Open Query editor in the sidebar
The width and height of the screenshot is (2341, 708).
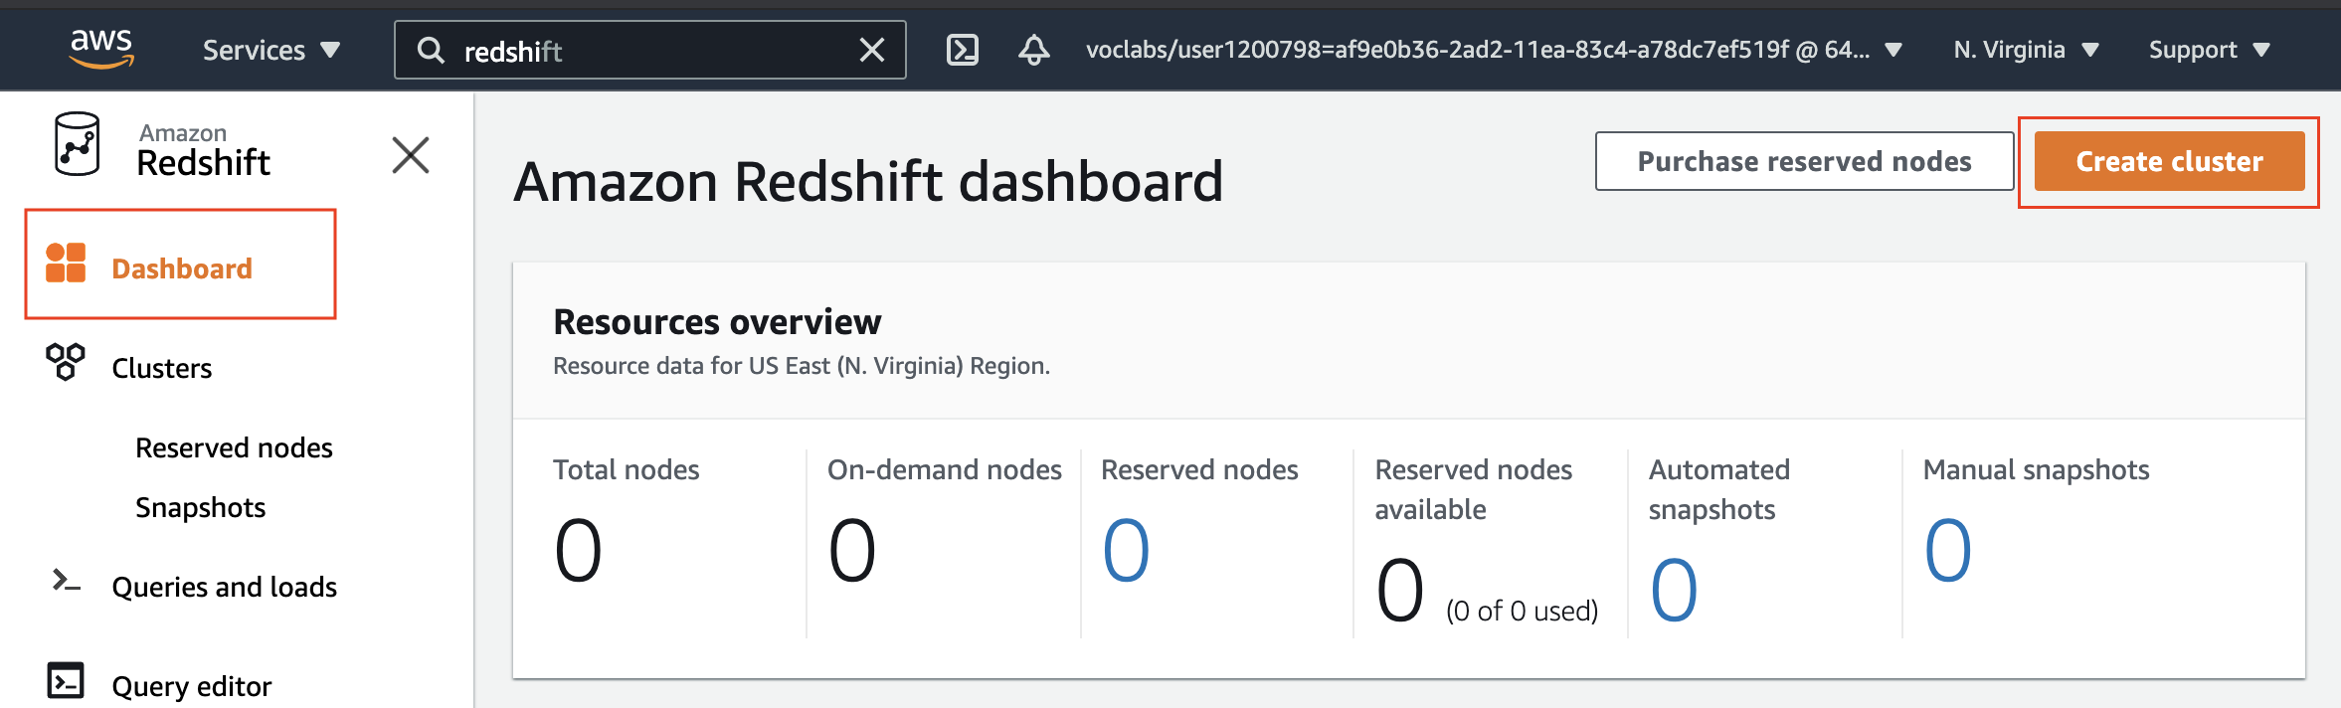pos(192,686)
